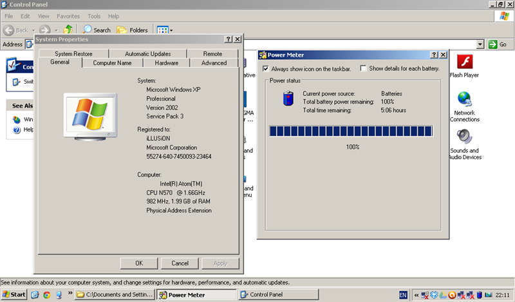Click OK in System Properties
515x302 pixels.
coord(139,263)
